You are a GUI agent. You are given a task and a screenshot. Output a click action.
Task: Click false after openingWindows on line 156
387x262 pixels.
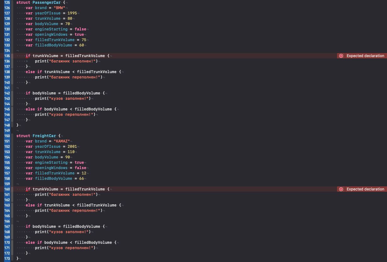tap(80, 168)
